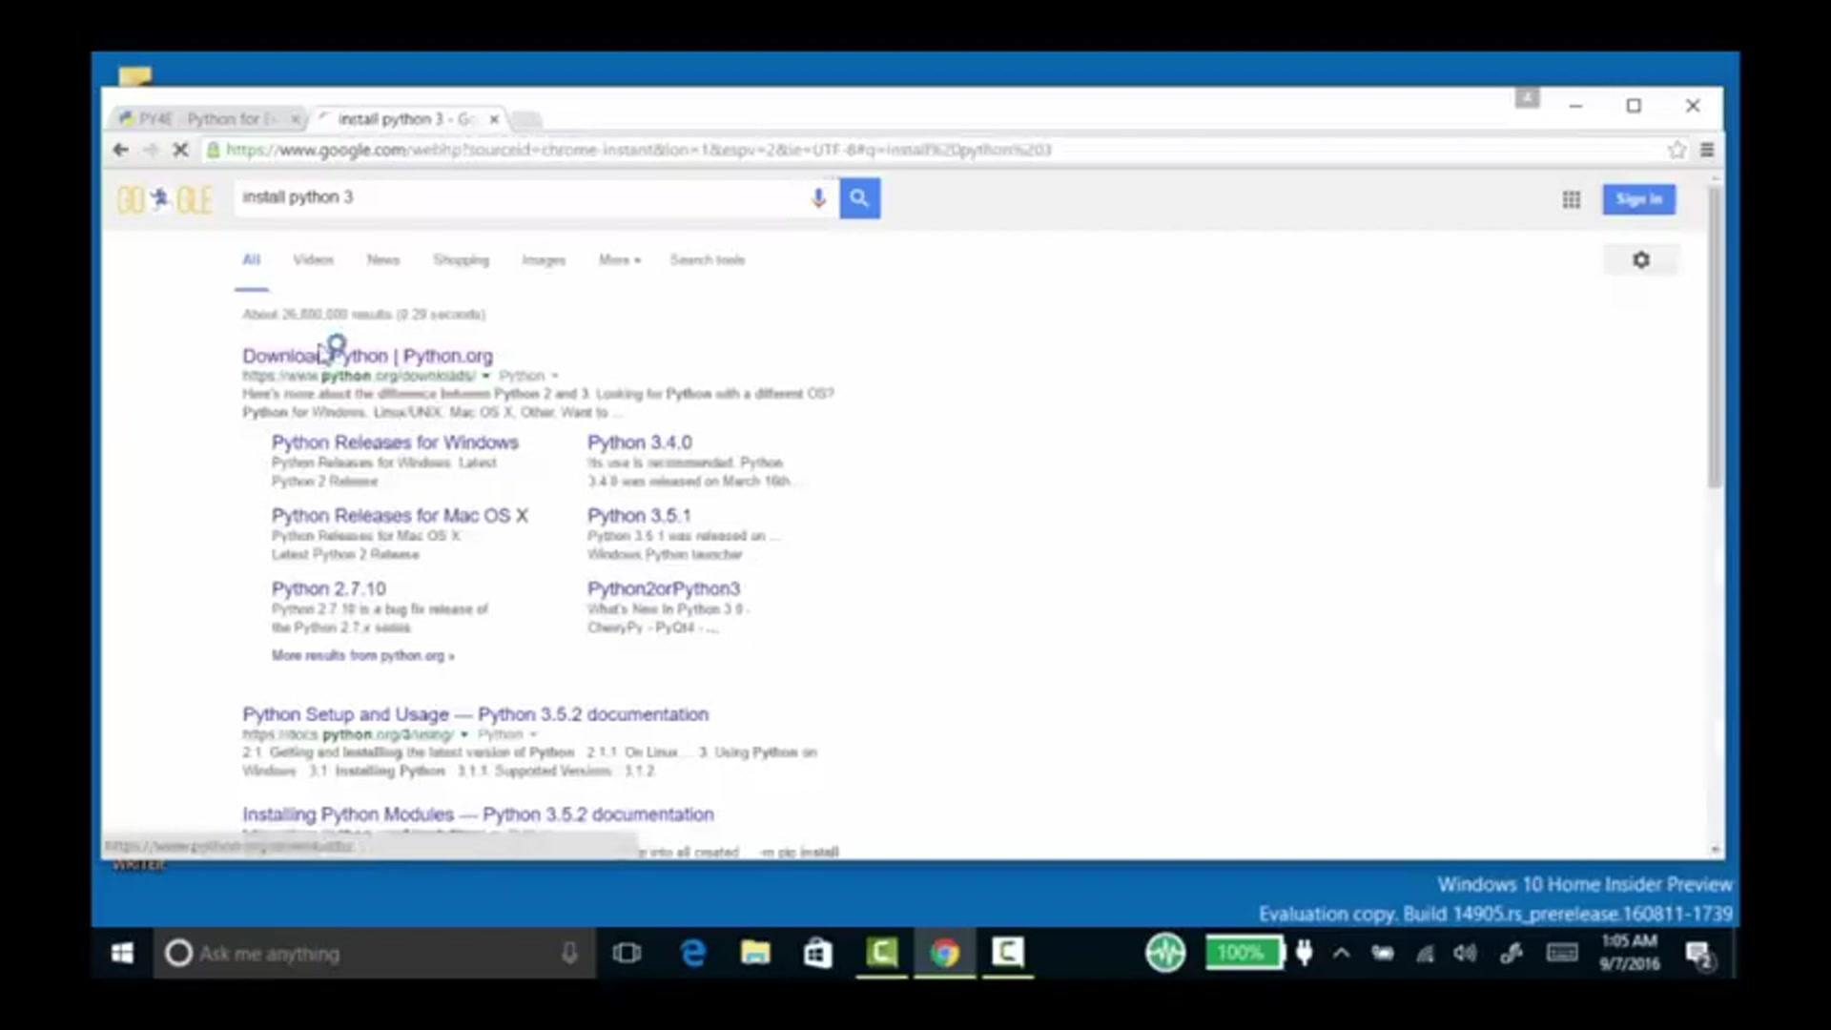Open Python Releases for Mac OS X link

coord(400,515)
